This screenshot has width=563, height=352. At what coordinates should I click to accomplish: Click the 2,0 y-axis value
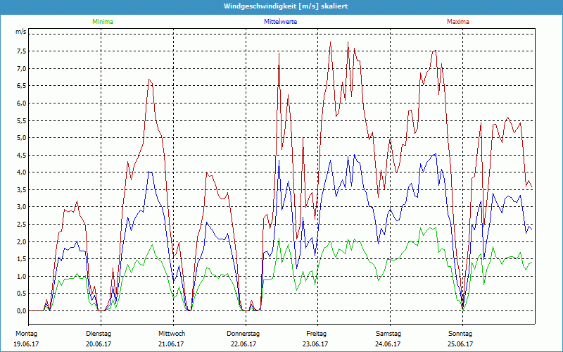click(x=22, y=241)
